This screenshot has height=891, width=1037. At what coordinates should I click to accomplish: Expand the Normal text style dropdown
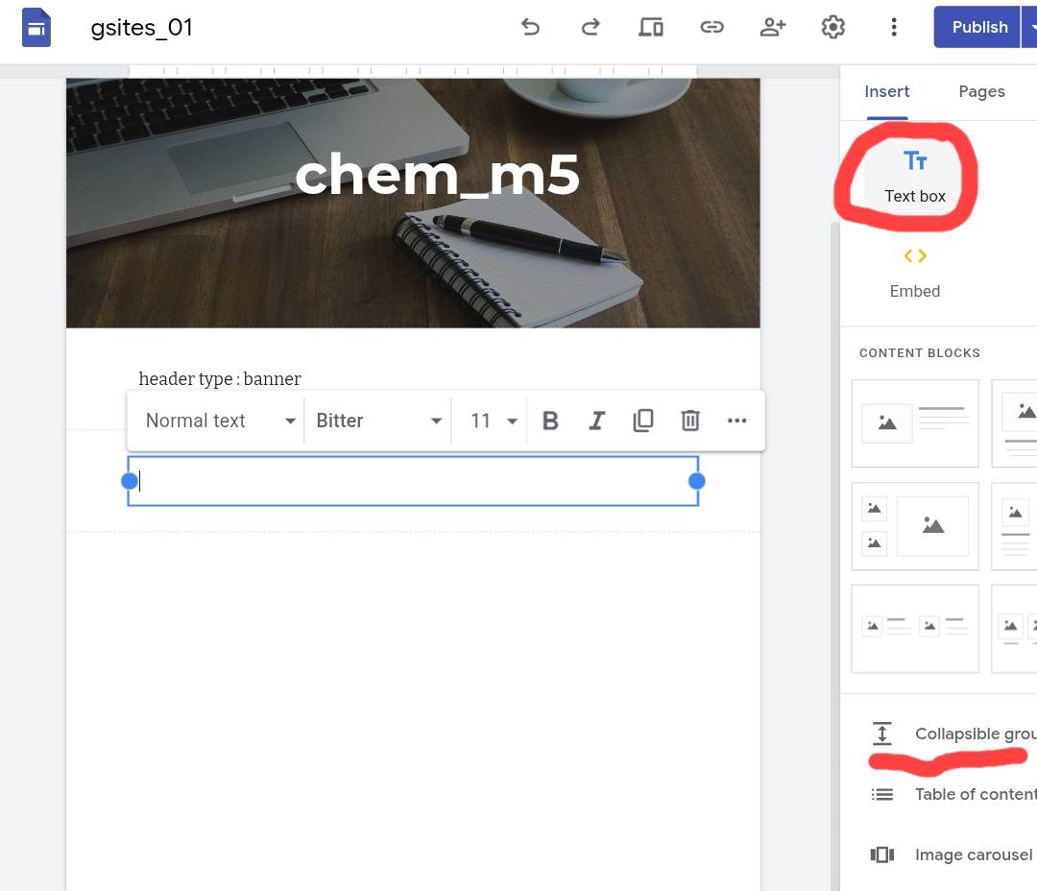tap(220, 421)
